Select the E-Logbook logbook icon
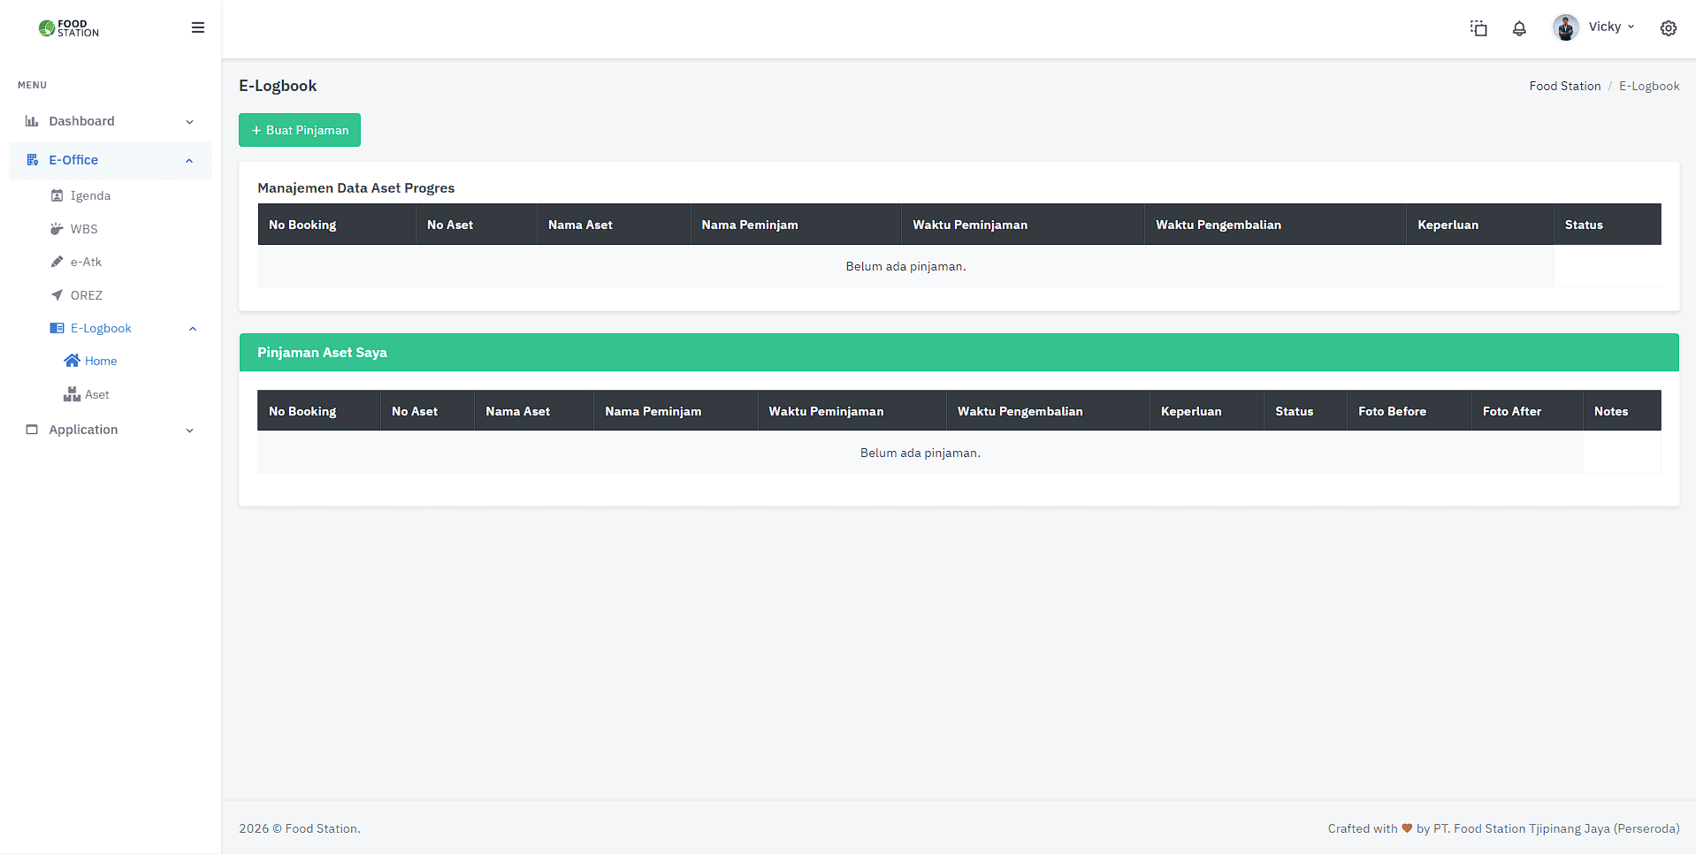The width and height of the screenshot is (1696, 854). pos(57,328)
